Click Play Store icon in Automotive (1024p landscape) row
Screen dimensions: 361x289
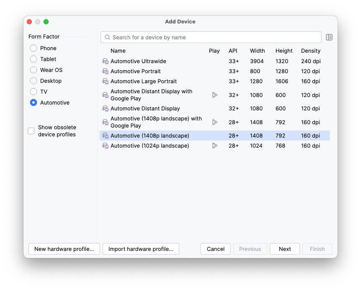coord(214,146)
